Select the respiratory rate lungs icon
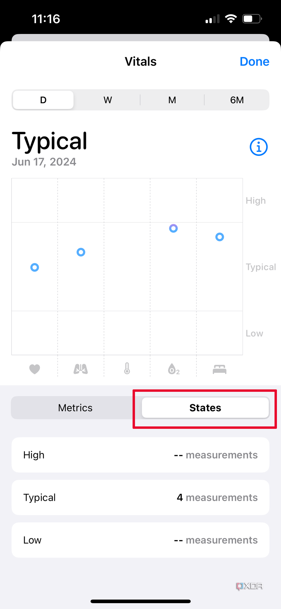 tap(80, 369)
